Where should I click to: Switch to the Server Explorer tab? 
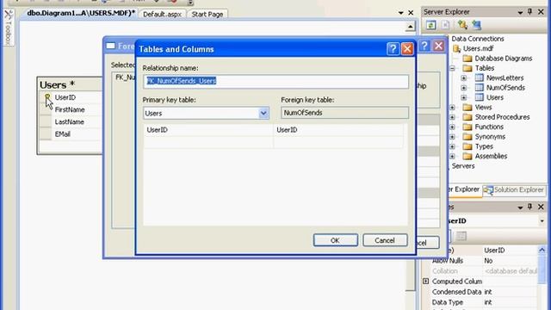pyautogui.click(x=464, y=189)
